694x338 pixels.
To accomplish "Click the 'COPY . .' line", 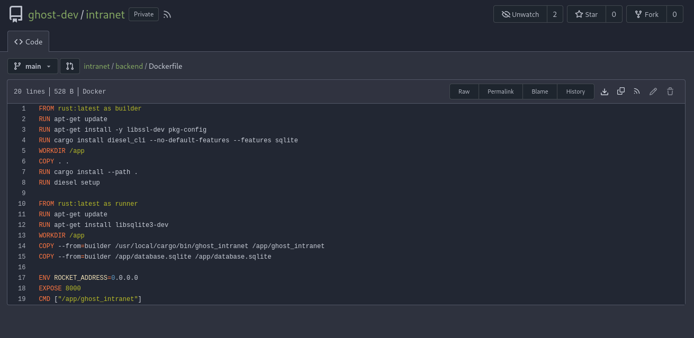I will [x=54, y=161].
